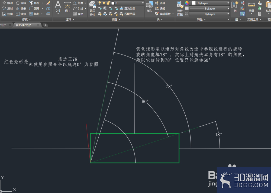Switch to the 第15课作业 drawing tab
The width and height of the screenshot is (271, 193).
(23, 25)
